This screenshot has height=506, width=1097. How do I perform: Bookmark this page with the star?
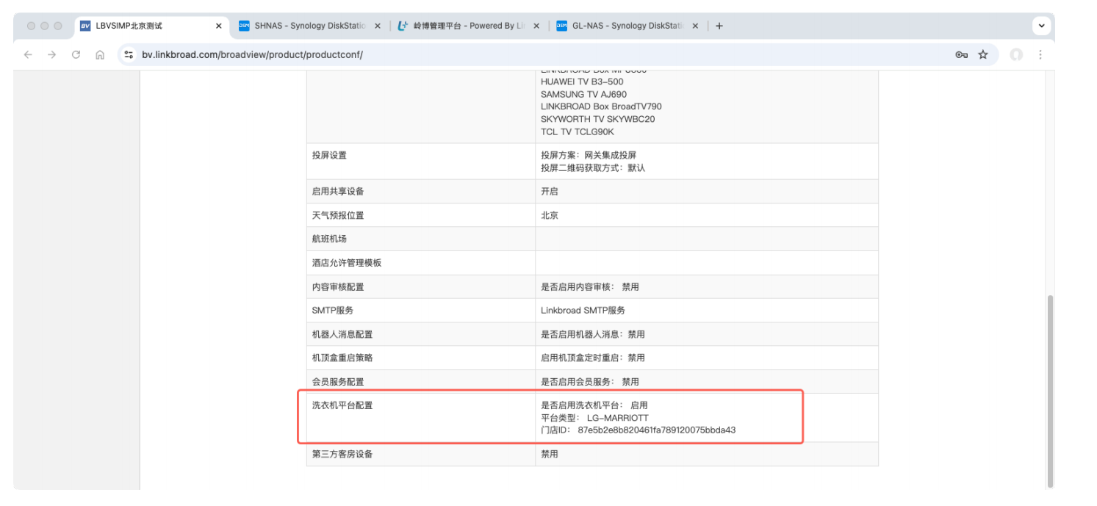pos(983,54)
